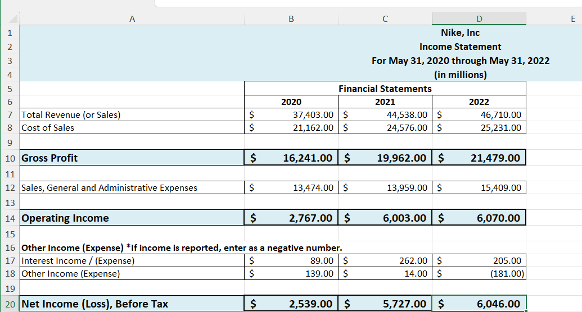The image size is (582, 312).
Task: Select the 2021 year header cell
Action: [x=385, y=102]
